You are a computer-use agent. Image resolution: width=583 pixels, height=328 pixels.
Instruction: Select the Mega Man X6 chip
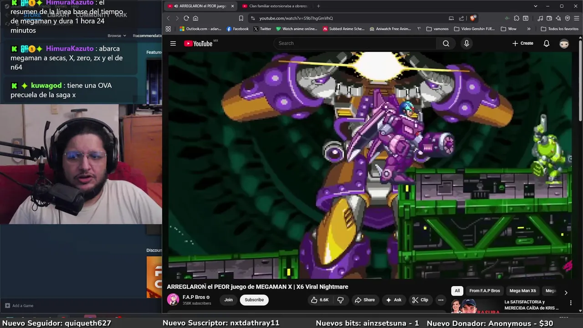(x=522, y=291)
